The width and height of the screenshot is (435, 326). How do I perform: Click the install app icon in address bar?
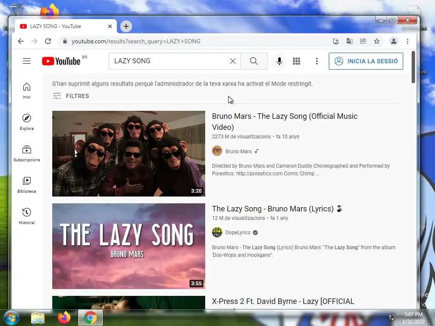336,41
